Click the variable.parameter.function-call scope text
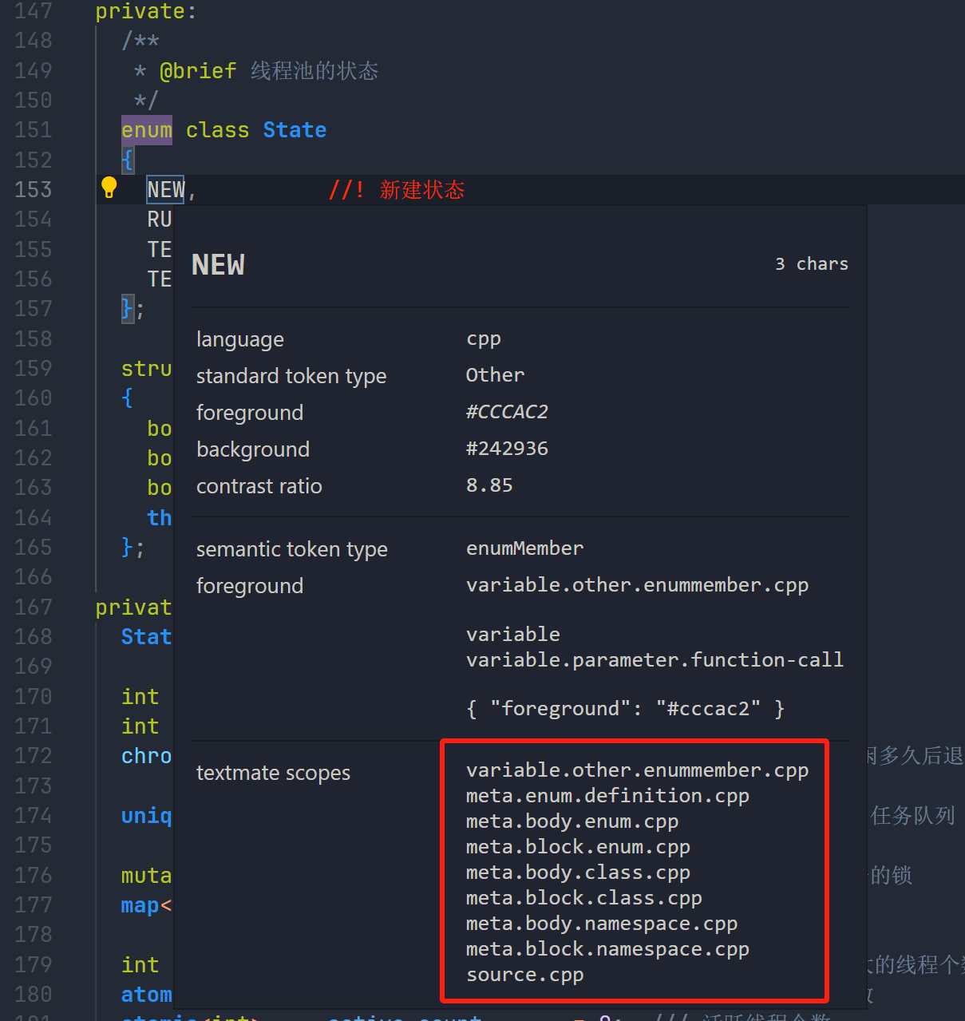The width and height of the screenshot is (965, 1021). [x=655, y=660]
